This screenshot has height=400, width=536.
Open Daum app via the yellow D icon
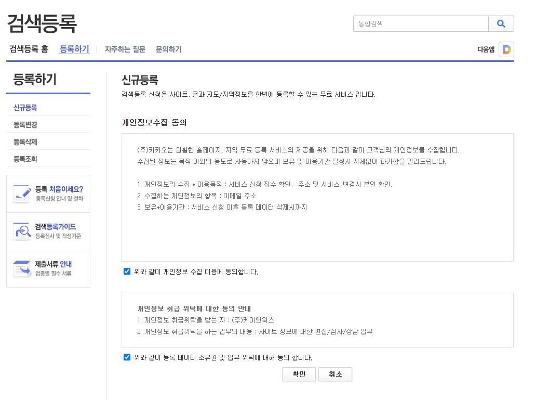[x=506, y=49]
